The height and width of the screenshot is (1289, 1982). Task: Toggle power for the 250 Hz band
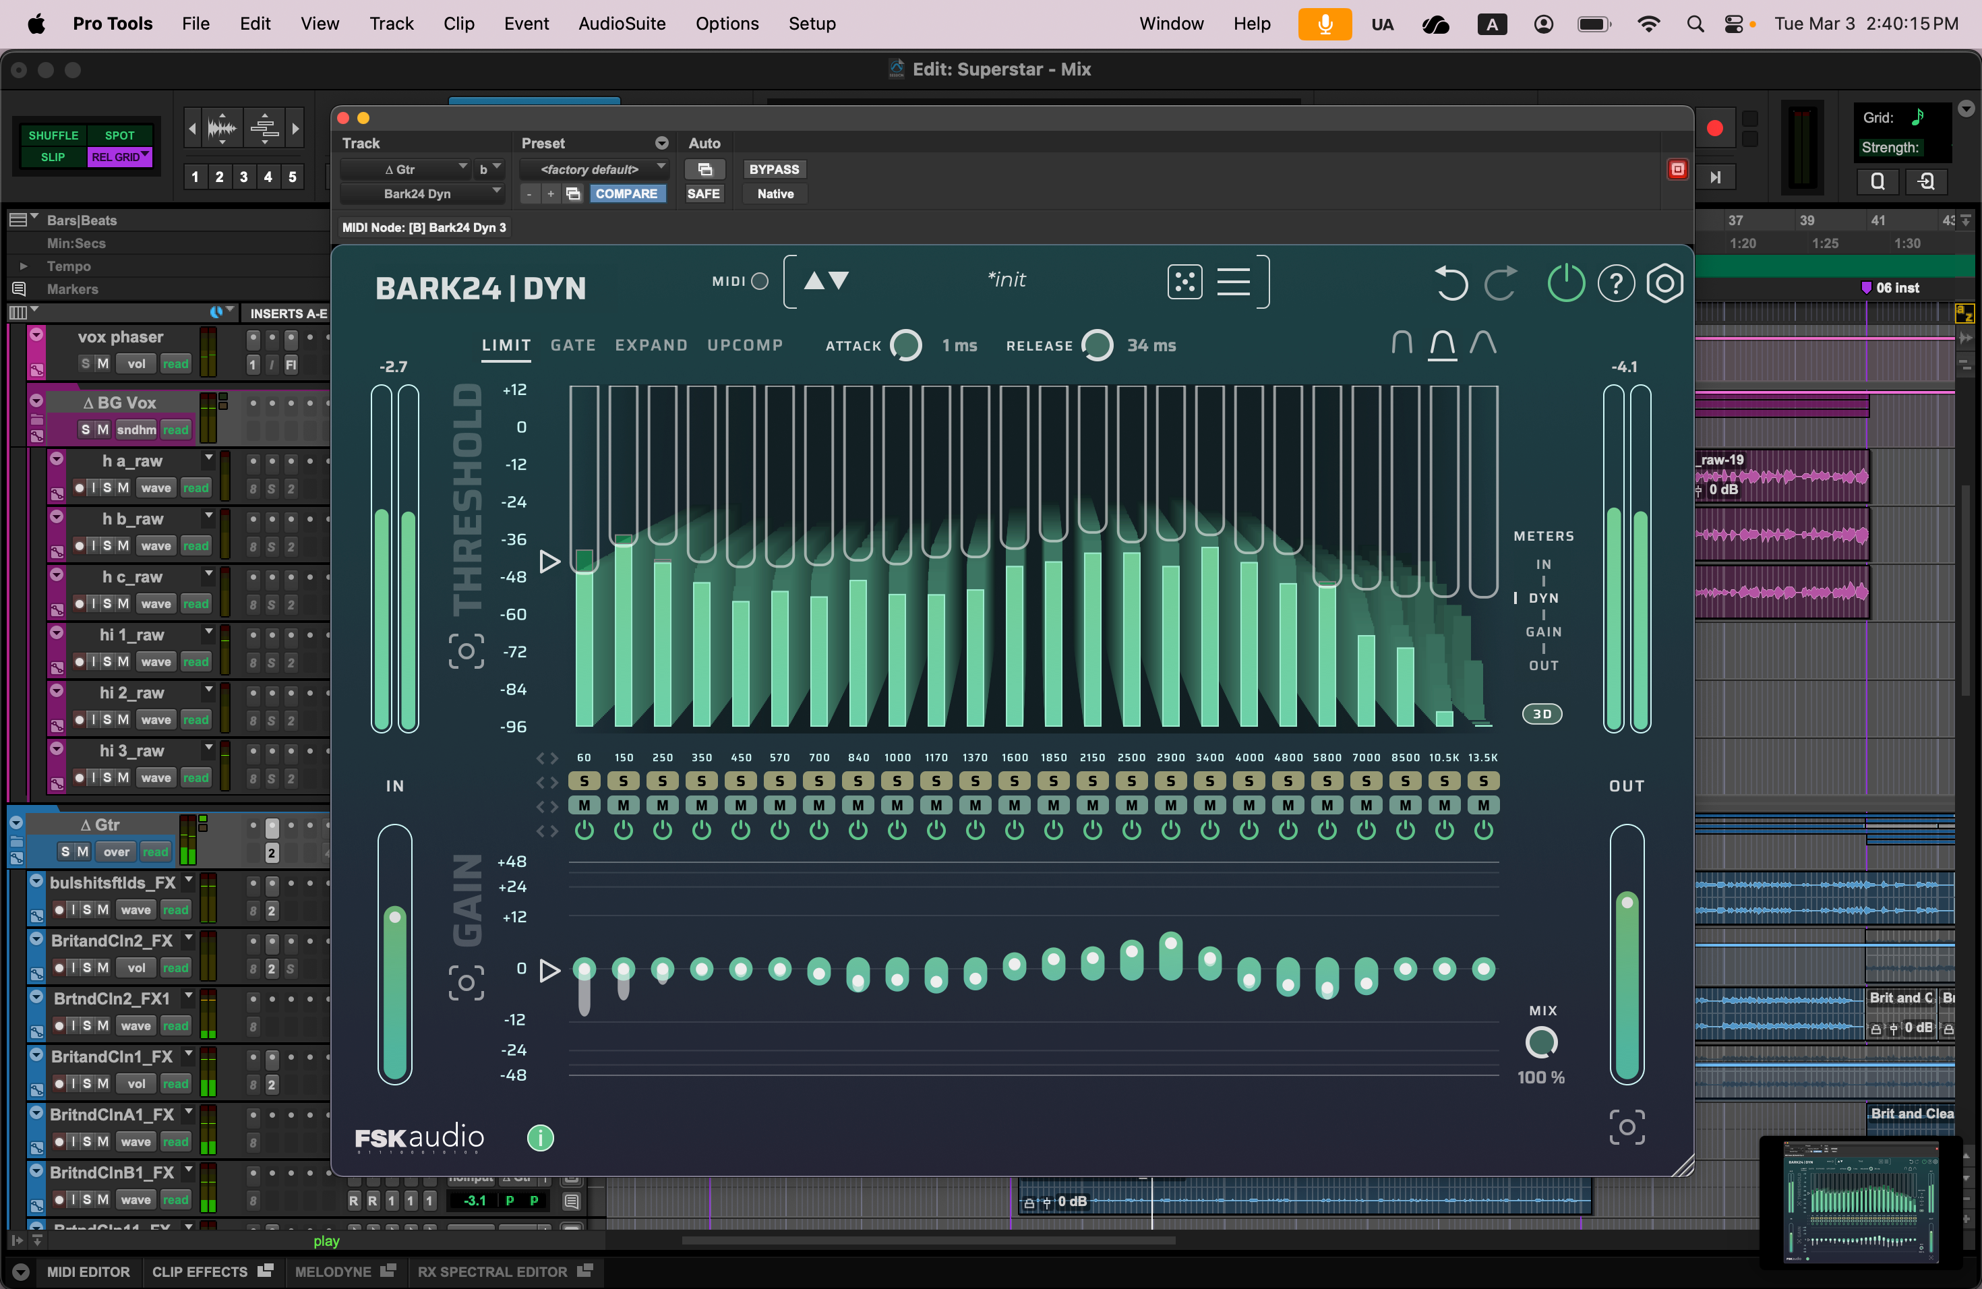click(663, 830)
